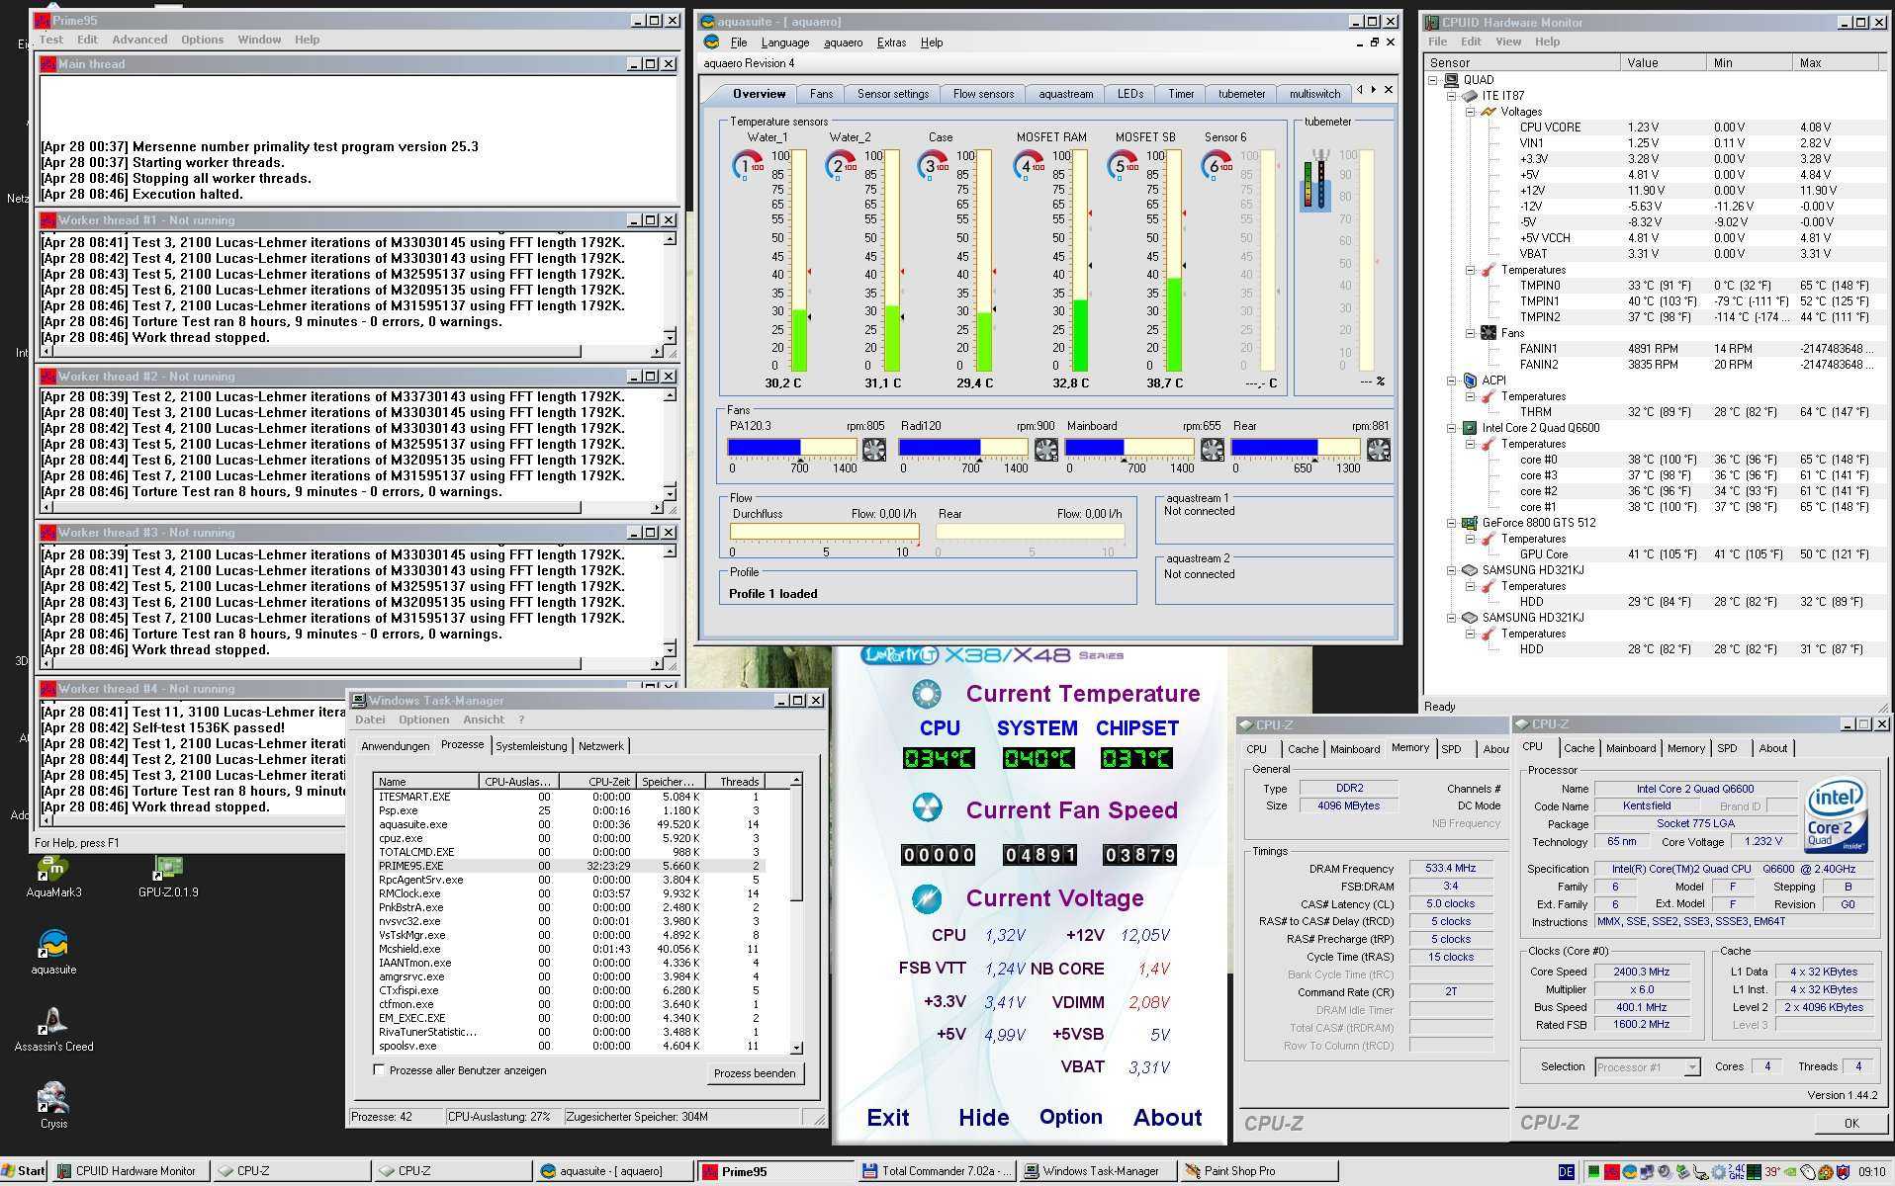1895x1186 pixels.
Task: Click the mouse tray icon
Action: (1808, 1172)
